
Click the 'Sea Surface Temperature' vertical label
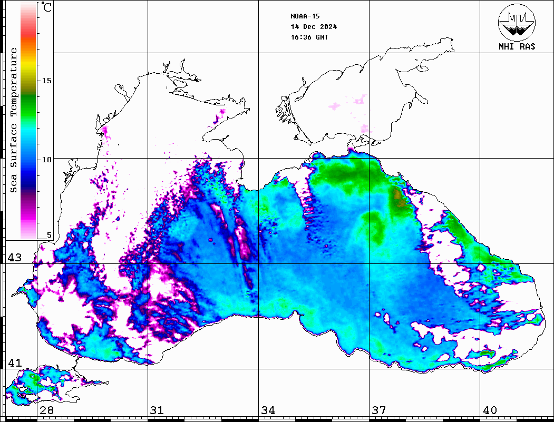point(13,120)
